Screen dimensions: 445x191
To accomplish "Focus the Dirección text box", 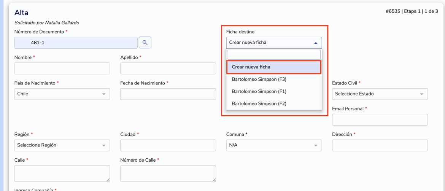I will coord(380,145).
